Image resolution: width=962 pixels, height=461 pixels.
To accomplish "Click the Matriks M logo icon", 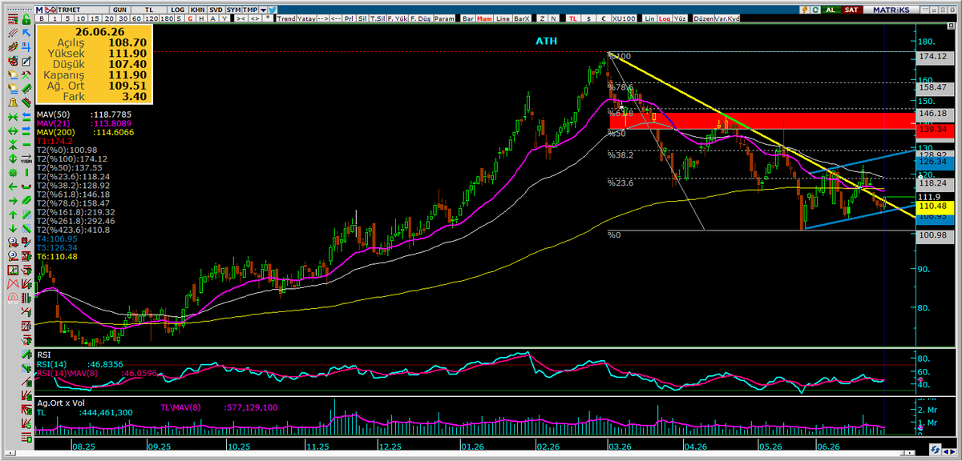I will click(x=39, y=10).
